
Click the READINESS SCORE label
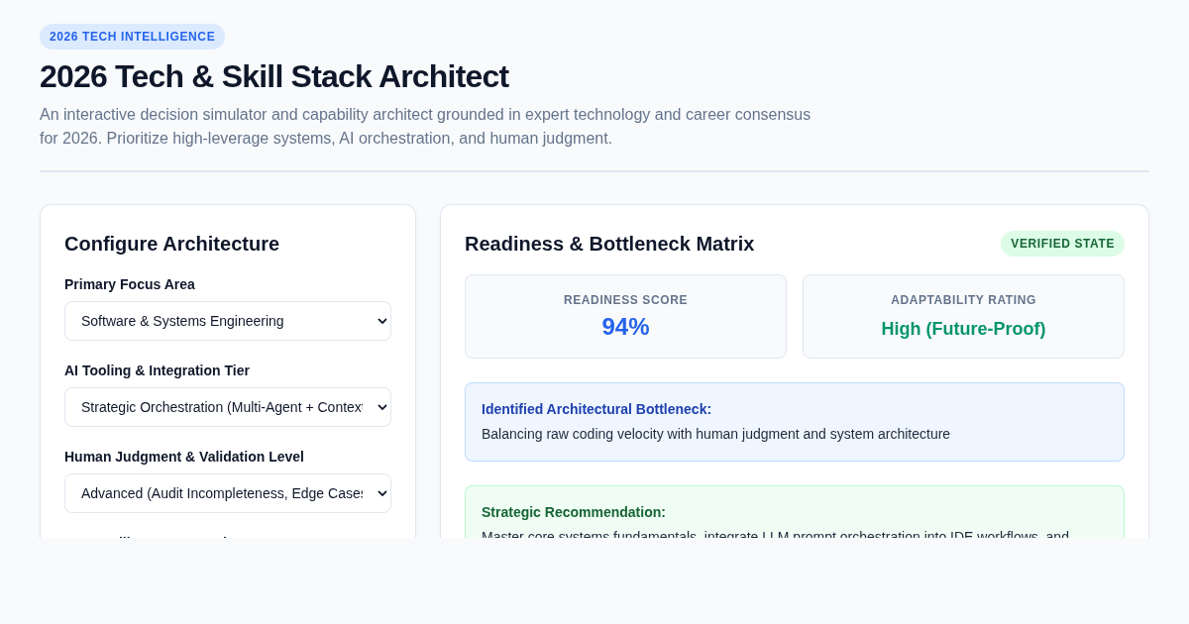pos(625,300)
